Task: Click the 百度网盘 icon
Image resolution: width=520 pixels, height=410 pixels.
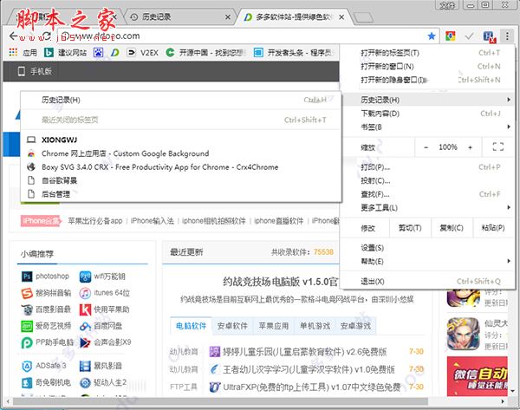Action: [85, 326]
